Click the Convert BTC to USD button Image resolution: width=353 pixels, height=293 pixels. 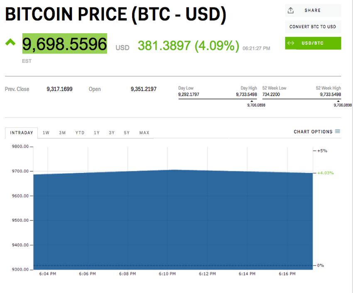[313, 27]
